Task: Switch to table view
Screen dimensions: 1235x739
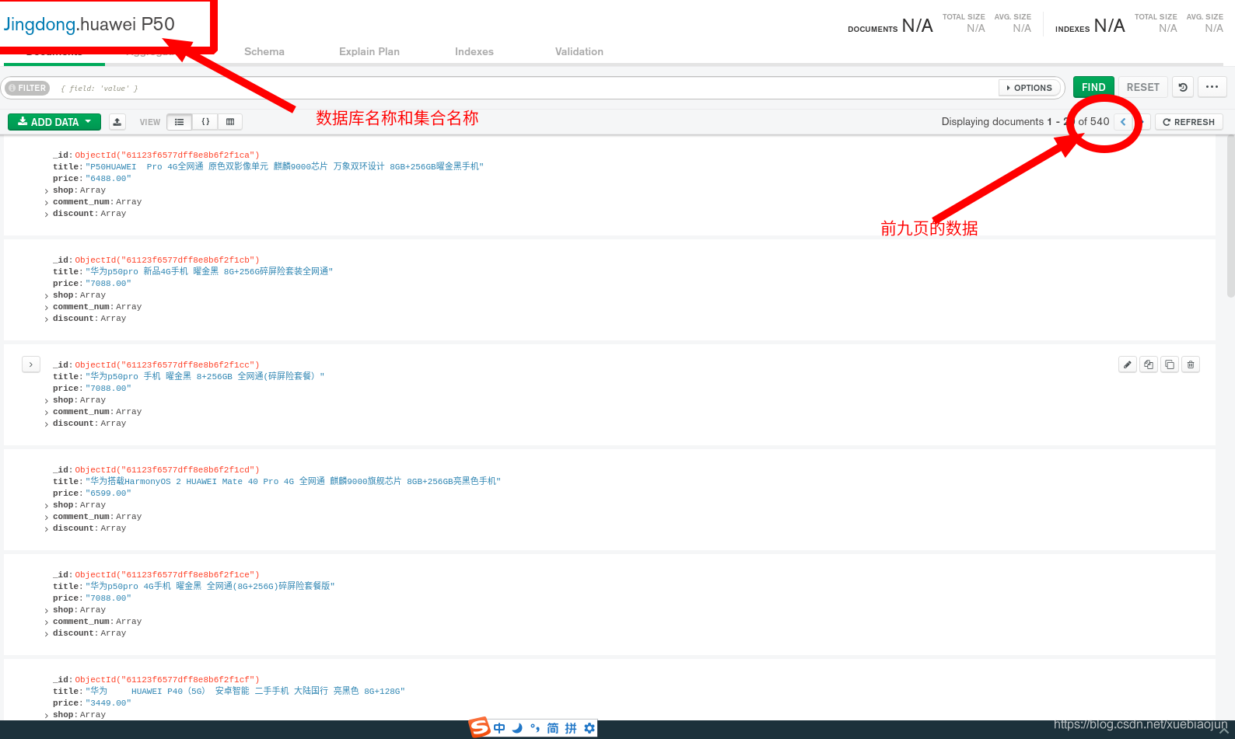Action: (230, 122)
